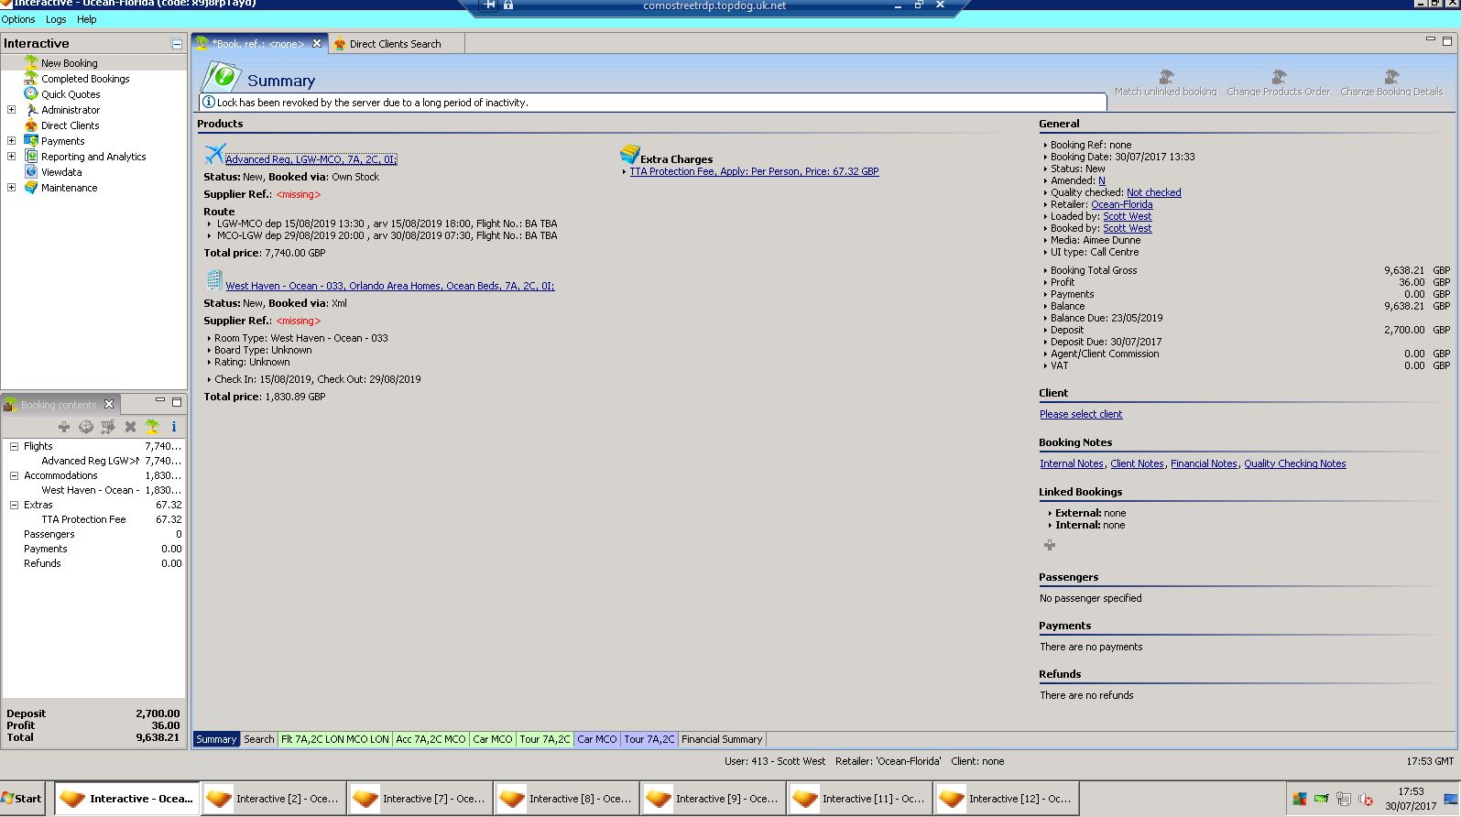Switch to the Search bottom tab

coord(258,739)
